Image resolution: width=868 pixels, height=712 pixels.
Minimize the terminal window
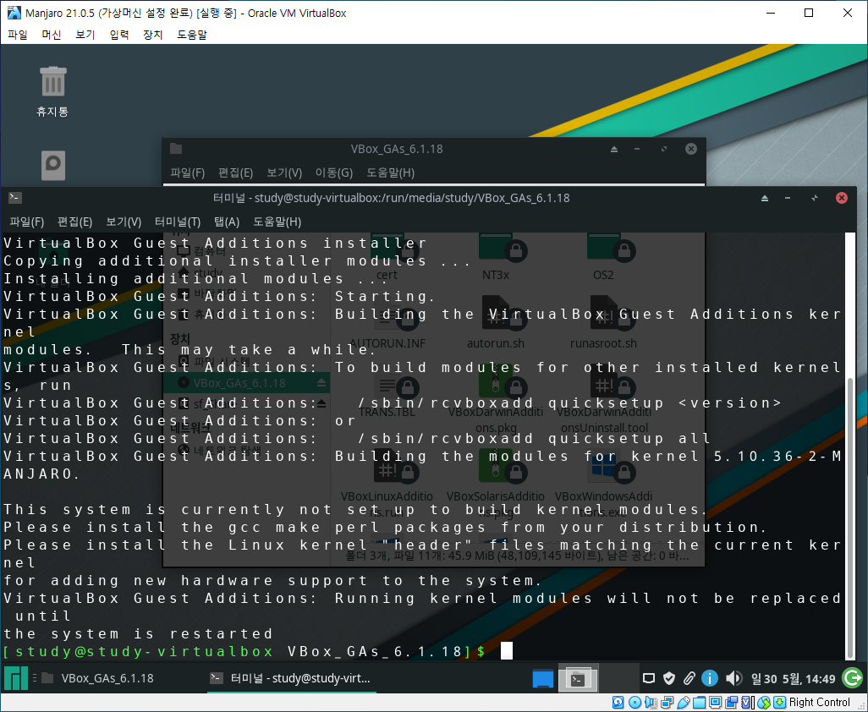(788, 198)
